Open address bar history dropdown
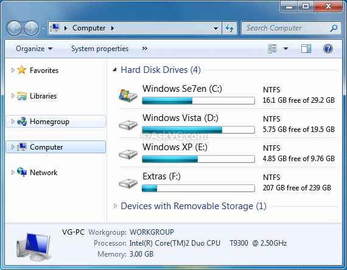 (x=216, y=29)
